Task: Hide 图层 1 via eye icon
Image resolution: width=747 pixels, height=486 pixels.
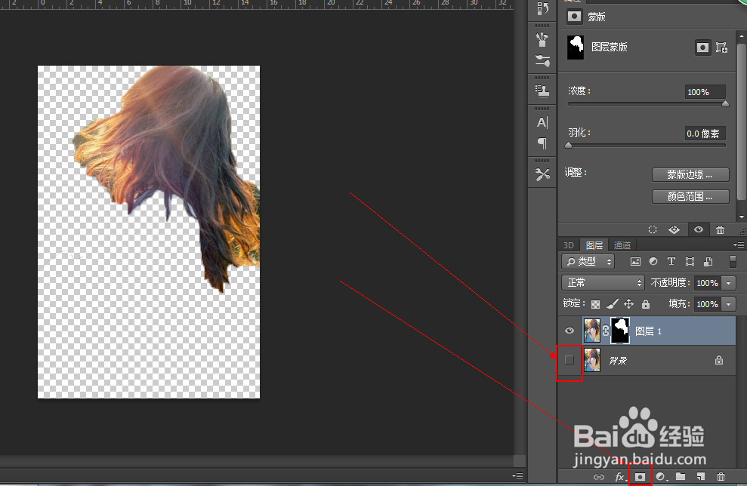Action: (x=570, y=331)
